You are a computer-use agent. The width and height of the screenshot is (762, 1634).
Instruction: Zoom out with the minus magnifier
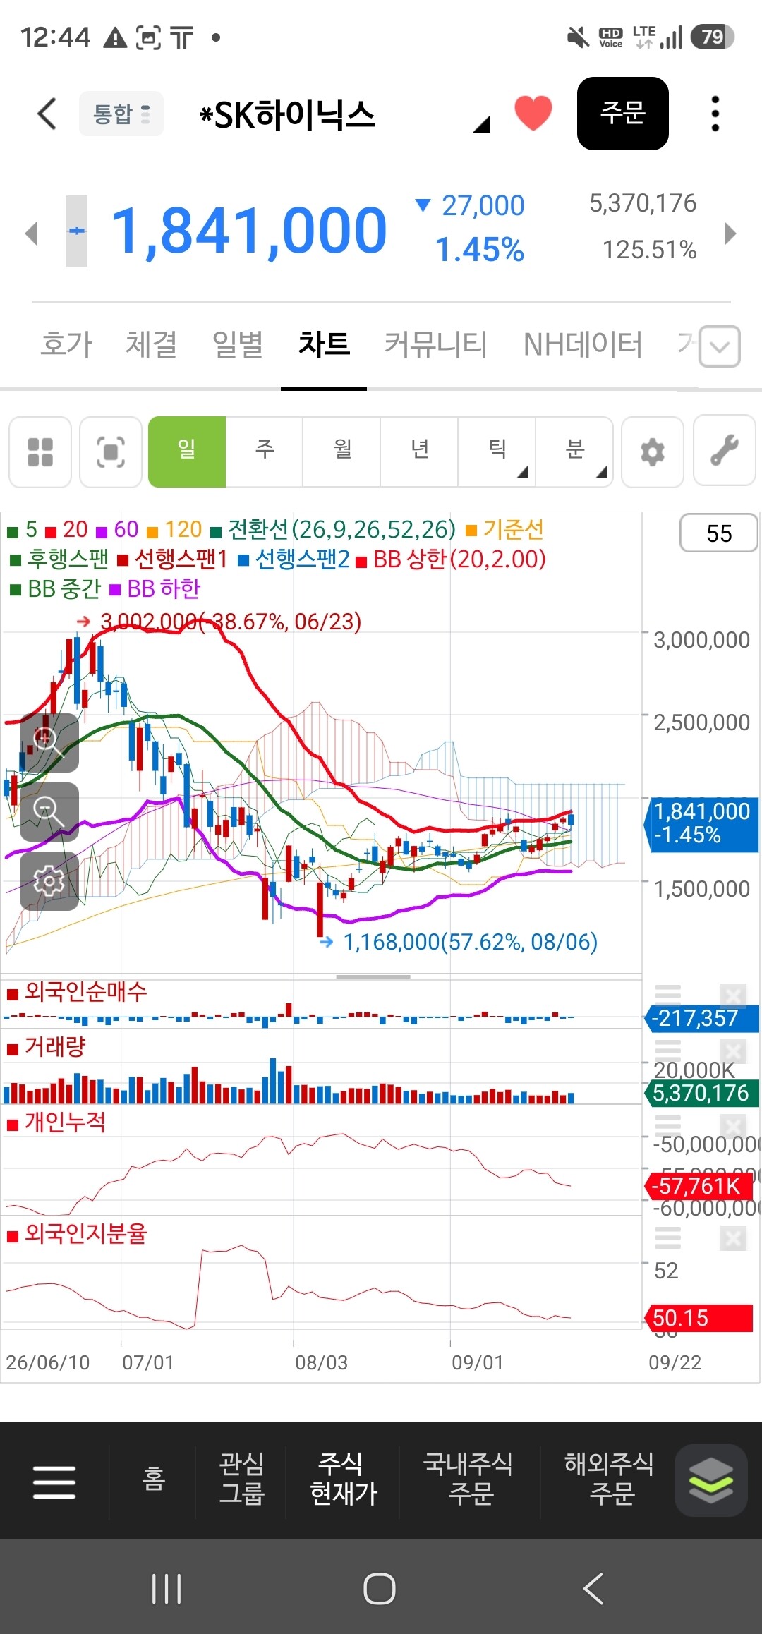click(x=49, y=812)
